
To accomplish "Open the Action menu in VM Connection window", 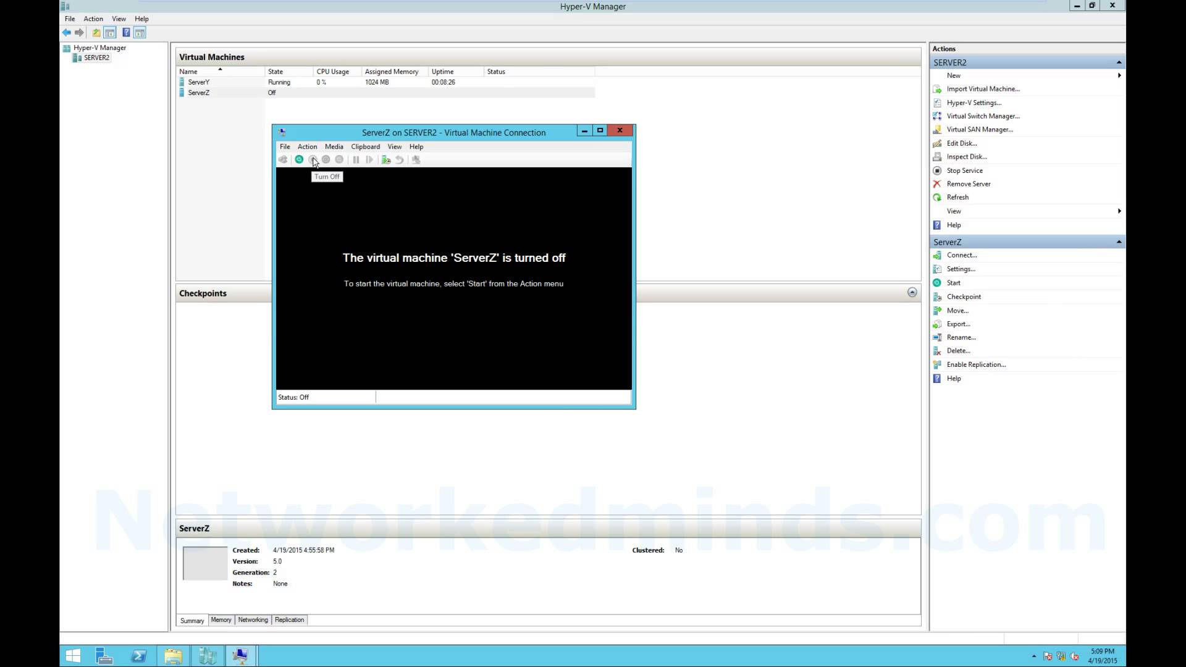I will (x=307, y=147).
